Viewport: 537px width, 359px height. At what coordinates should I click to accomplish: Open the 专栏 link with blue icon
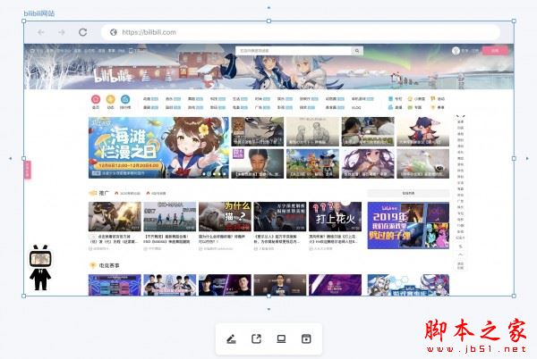[395, 99]
